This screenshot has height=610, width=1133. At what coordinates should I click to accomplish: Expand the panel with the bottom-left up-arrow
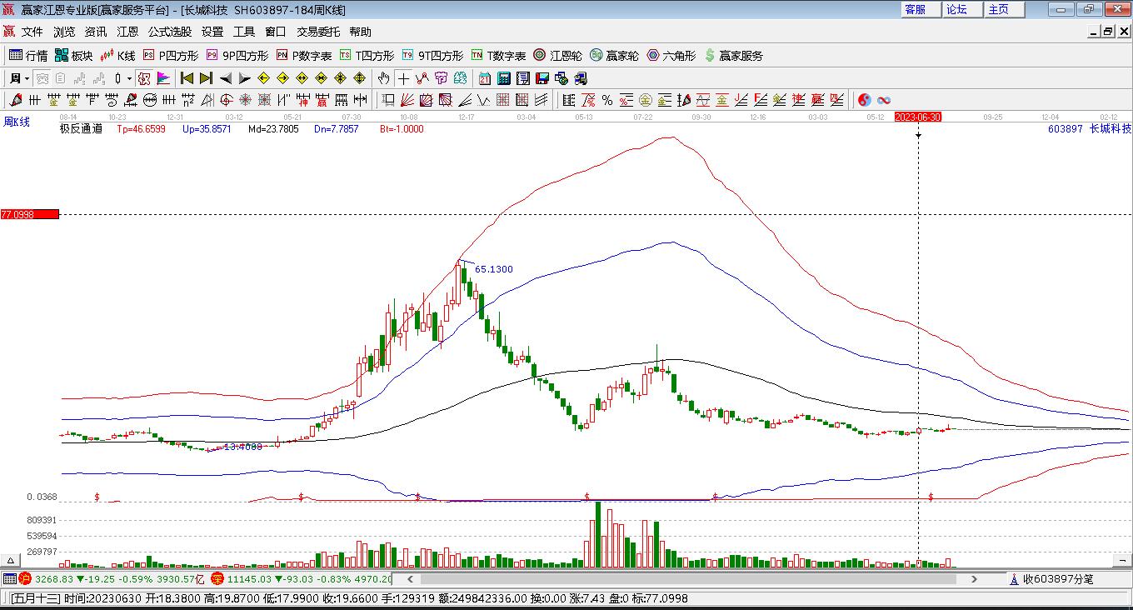tap(12, 560)
